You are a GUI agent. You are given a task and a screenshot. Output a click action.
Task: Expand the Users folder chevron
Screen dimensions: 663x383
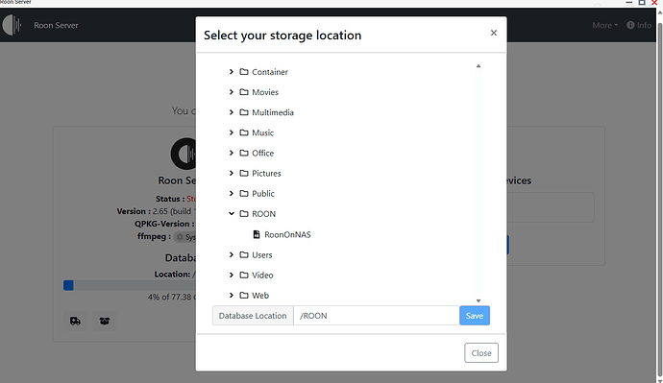point(232,254)
